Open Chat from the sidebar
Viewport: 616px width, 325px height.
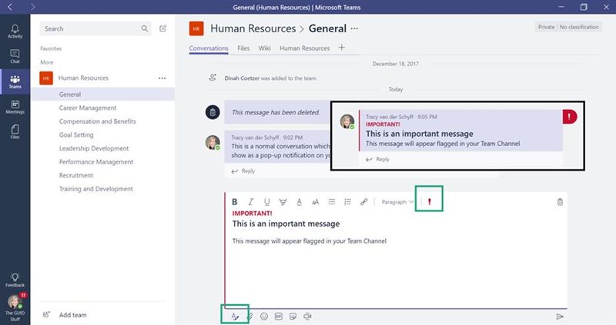coord(15,56)
